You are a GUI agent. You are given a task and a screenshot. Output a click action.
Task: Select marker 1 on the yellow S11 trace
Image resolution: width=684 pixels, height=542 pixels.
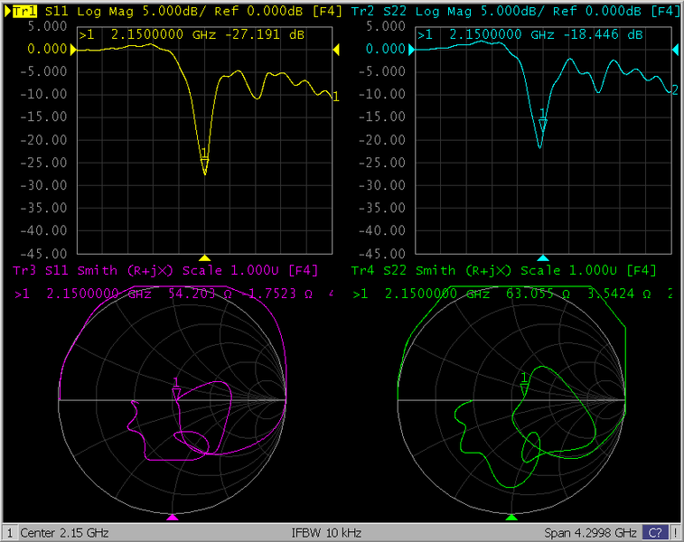point(204,159)
